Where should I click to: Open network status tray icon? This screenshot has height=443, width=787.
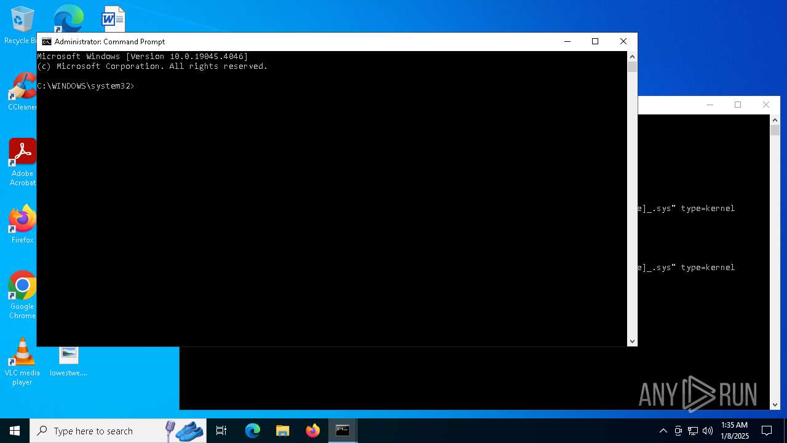pyautogui.click(x=693, y=431)
